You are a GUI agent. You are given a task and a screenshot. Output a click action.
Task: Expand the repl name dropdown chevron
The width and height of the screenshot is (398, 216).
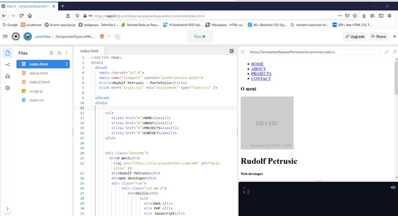[x=109, y=37]
